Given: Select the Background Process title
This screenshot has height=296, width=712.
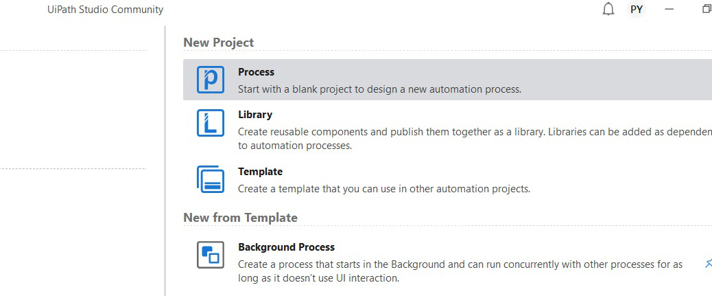Looking at the screenshot, I should (x=286, y=247).
